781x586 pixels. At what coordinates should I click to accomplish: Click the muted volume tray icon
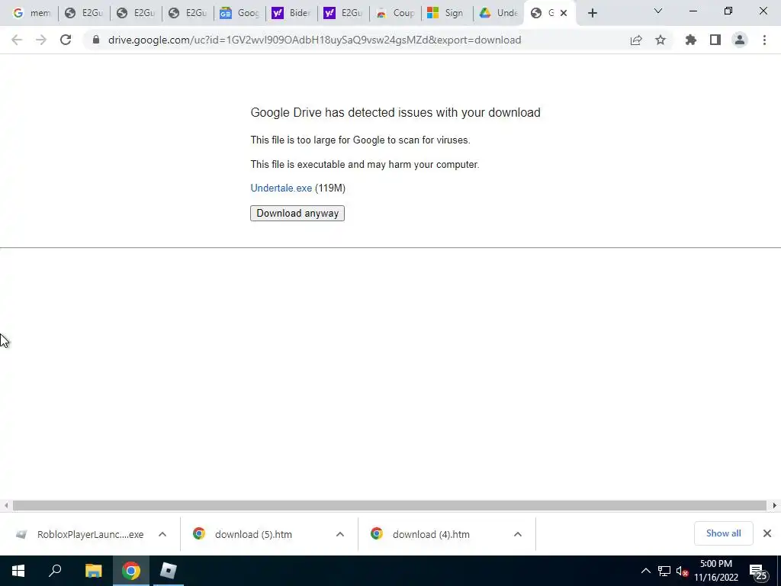click(682, 571)
